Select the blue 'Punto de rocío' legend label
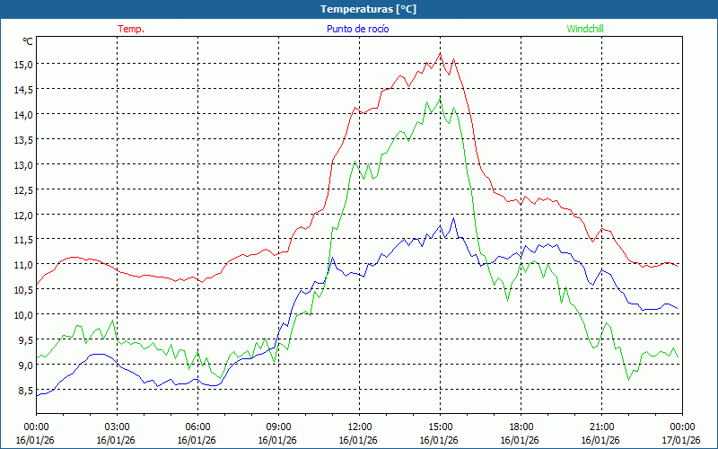Screen dimensions: 718x449 (356, 29)
